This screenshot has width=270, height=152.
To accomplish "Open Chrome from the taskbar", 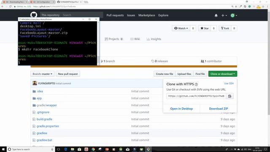I will [x=93, y=149].
